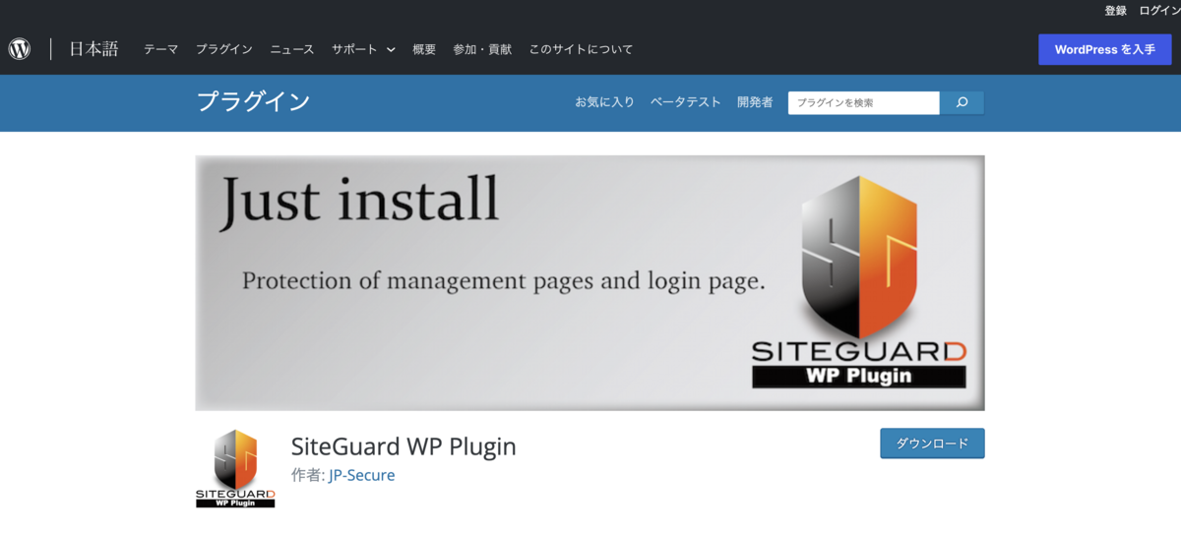Focus the プラグインを検索 search field
The width and height of the screenshot is (1181, 533).
coord(864,102)
